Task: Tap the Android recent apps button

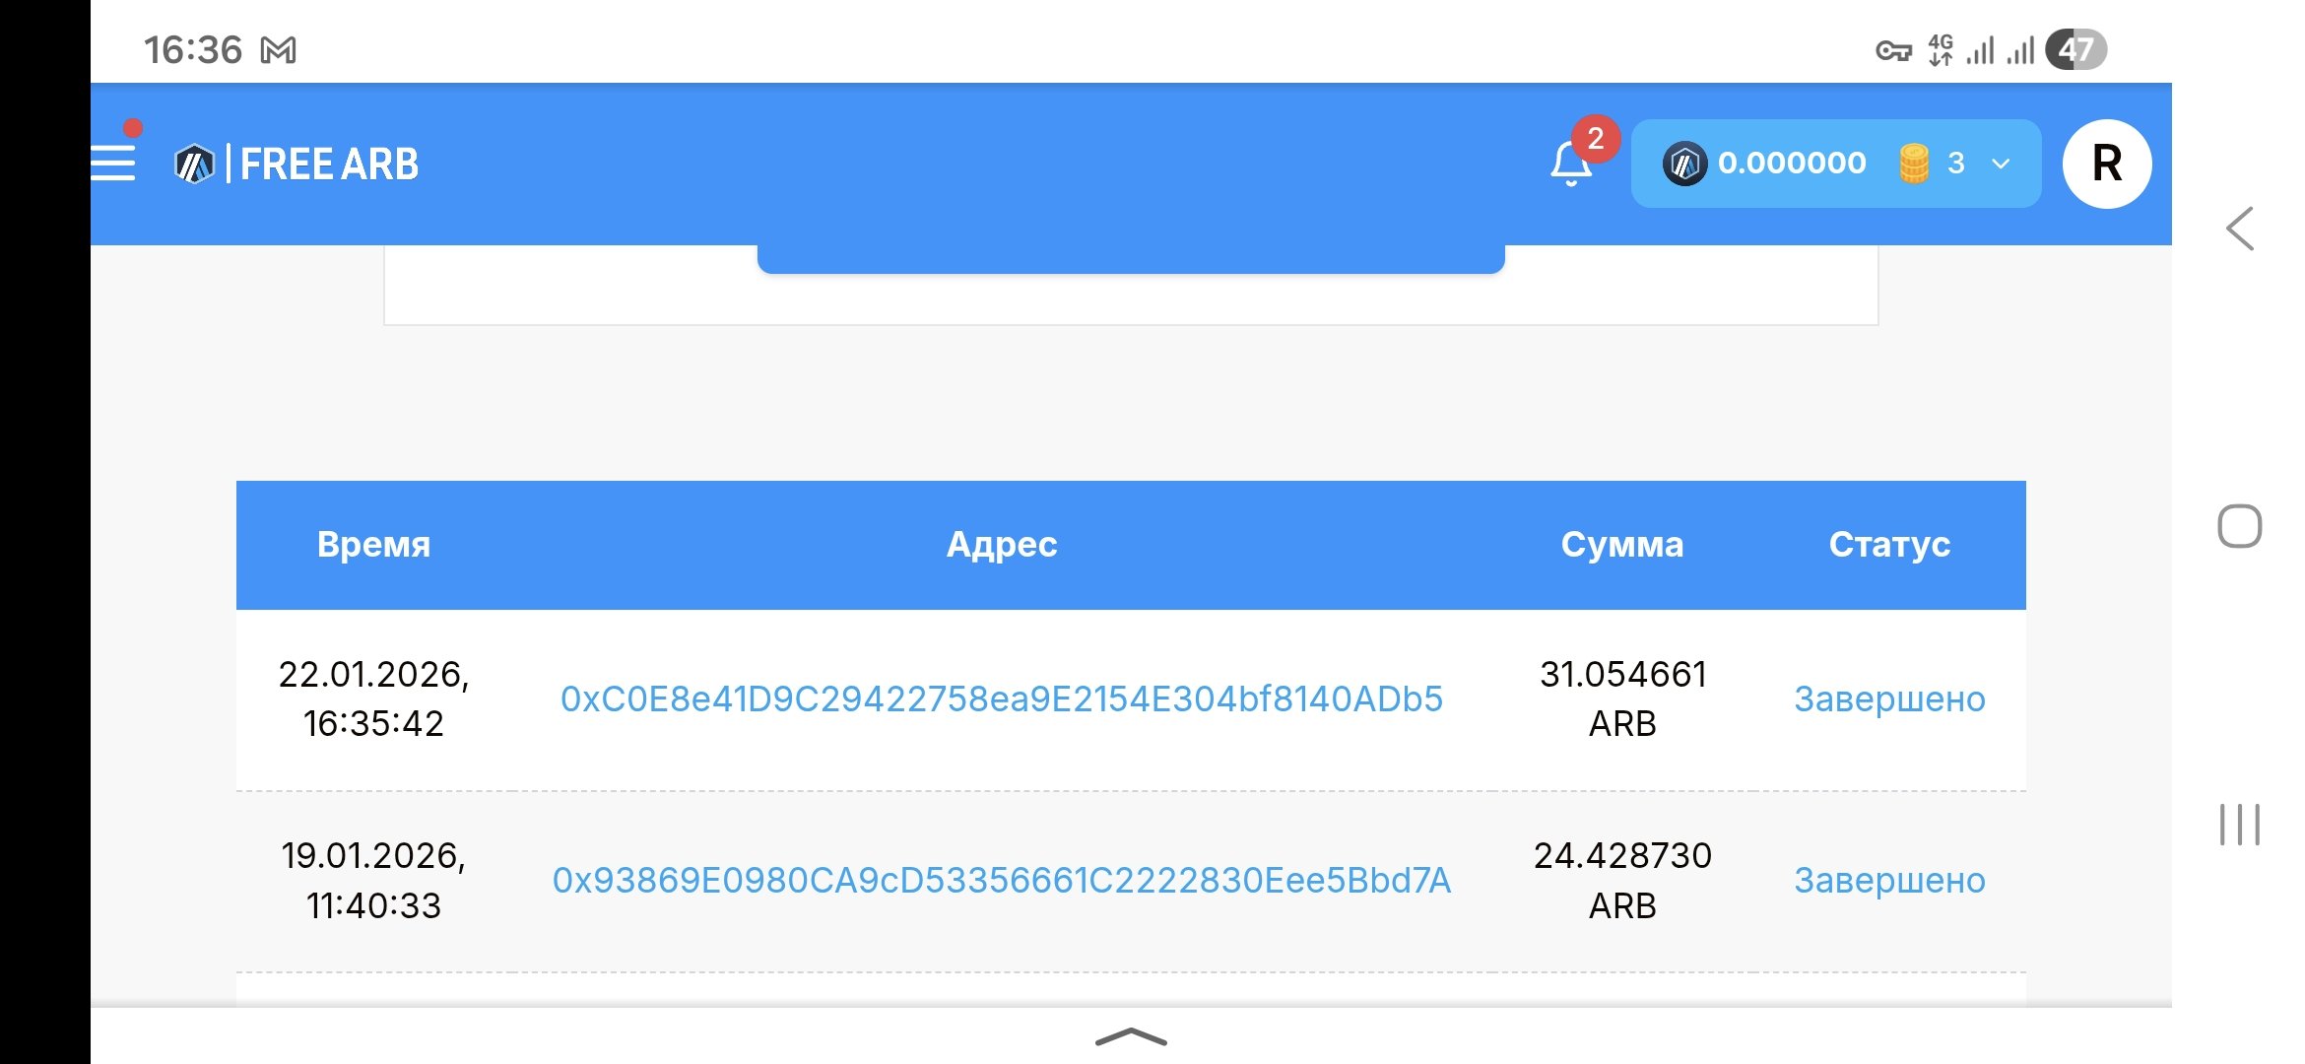Action: (x=2239, y=825)
